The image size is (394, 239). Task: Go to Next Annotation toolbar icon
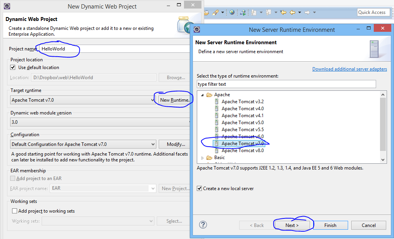[x=254, y=12]
